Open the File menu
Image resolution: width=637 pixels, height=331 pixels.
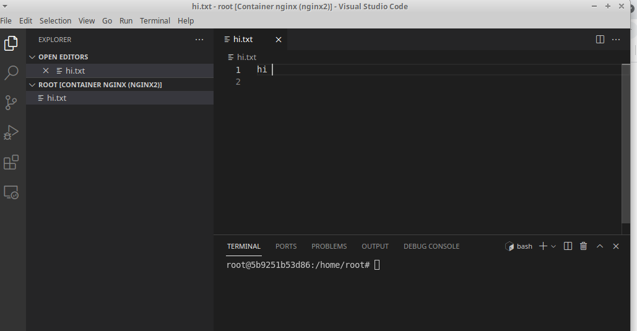(6, 20)
